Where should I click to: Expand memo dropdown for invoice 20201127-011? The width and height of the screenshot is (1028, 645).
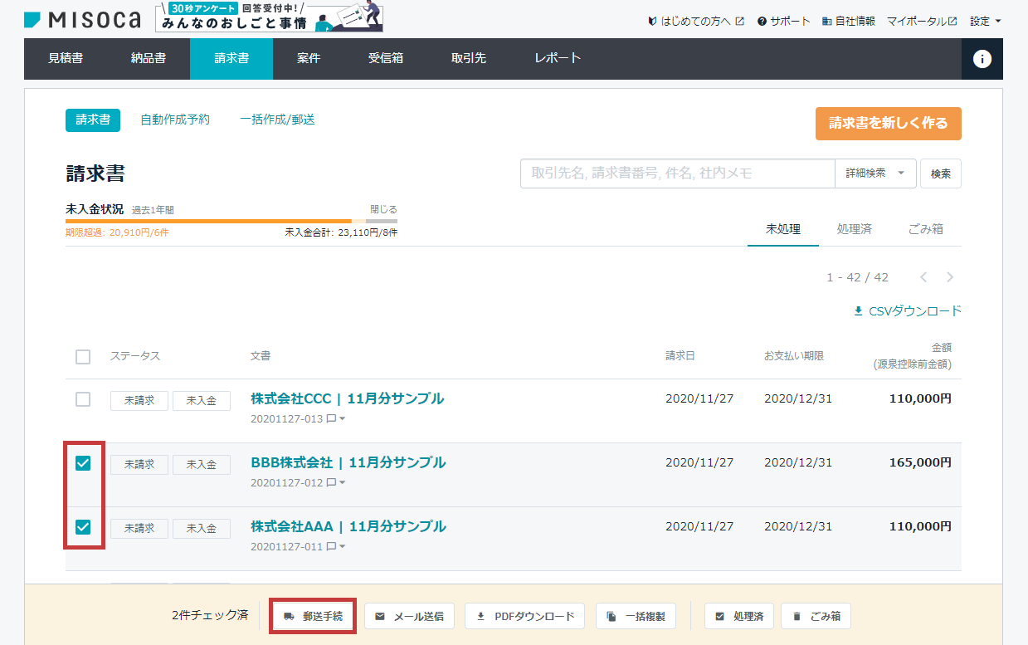tap(336, 547)
